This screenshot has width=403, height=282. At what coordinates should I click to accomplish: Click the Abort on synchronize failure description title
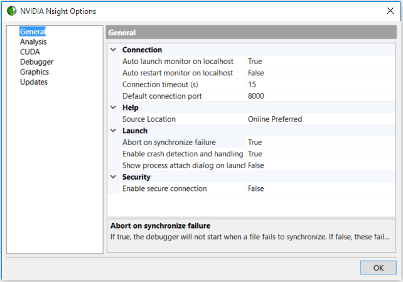click(160, 225)
